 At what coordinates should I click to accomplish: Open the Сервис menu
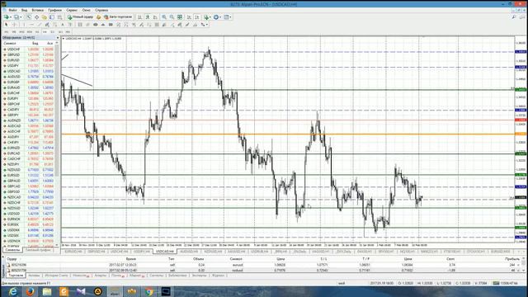[x=72, y=10]
